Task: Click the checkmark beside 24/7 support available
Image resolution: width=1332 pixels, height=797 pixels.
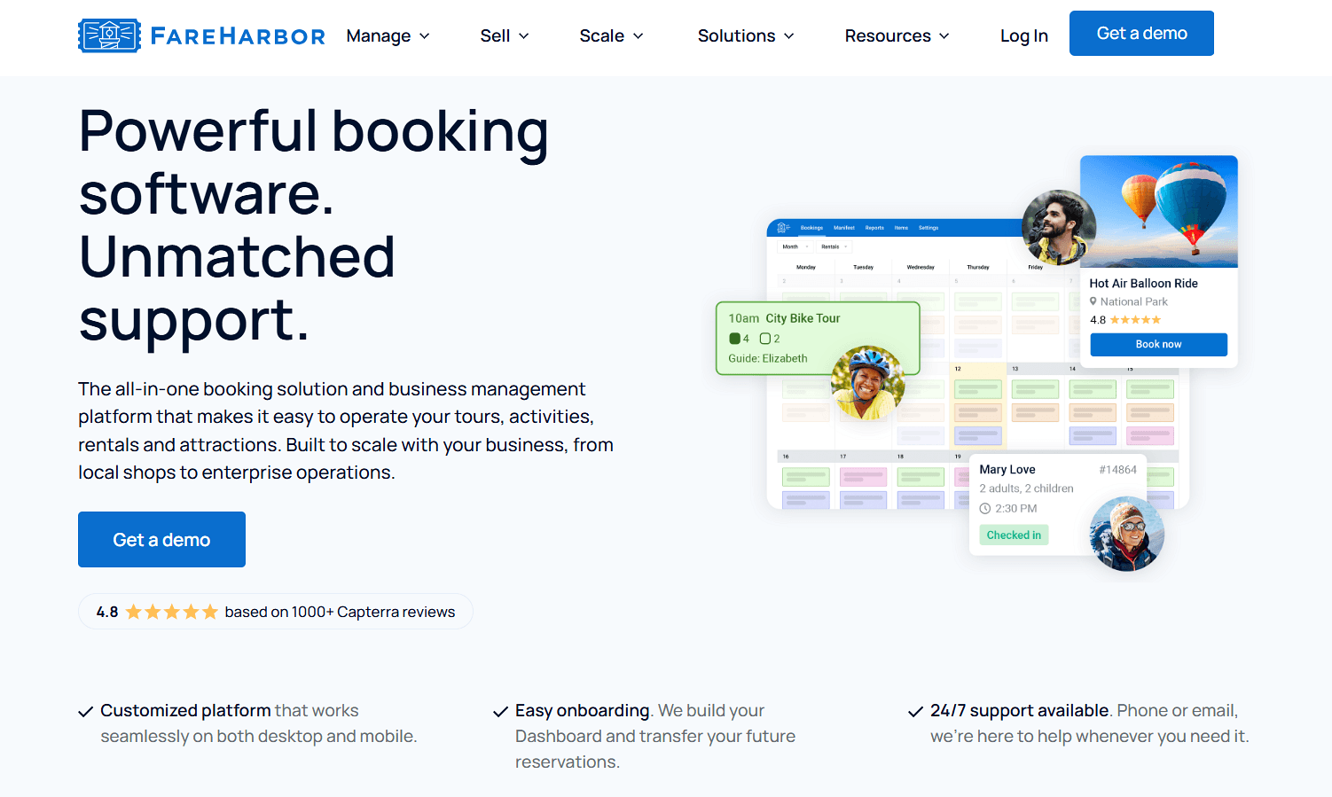Action: [x=915, y=712]
